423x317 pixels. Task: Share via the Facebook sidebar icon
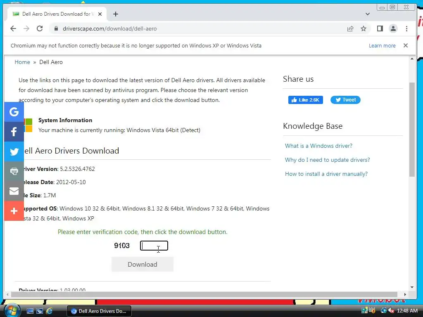point(14,132)
